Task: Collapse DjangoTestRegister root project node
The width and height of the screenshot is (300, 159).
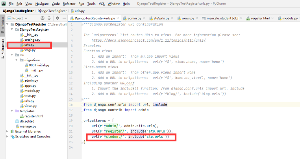Action: coord(7,24)
